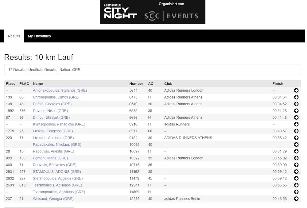The width and height of the screenshot is (307, 208).
Task: Click the Adidas Runners City Night logo
Action: point(120,12)
